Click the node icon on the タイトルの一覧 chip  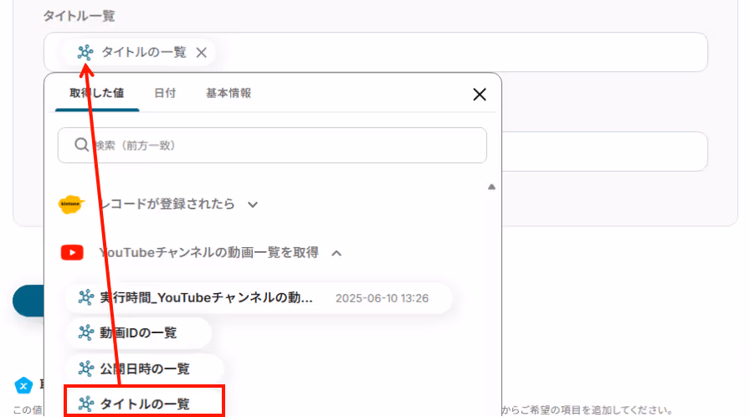(x=85, y=53)
